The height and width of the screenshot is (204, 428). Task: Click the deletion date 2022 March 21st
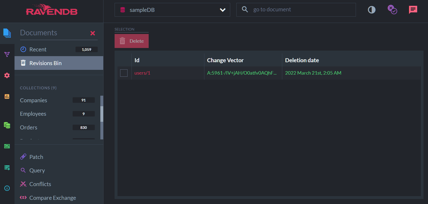(x=313, y=73)
